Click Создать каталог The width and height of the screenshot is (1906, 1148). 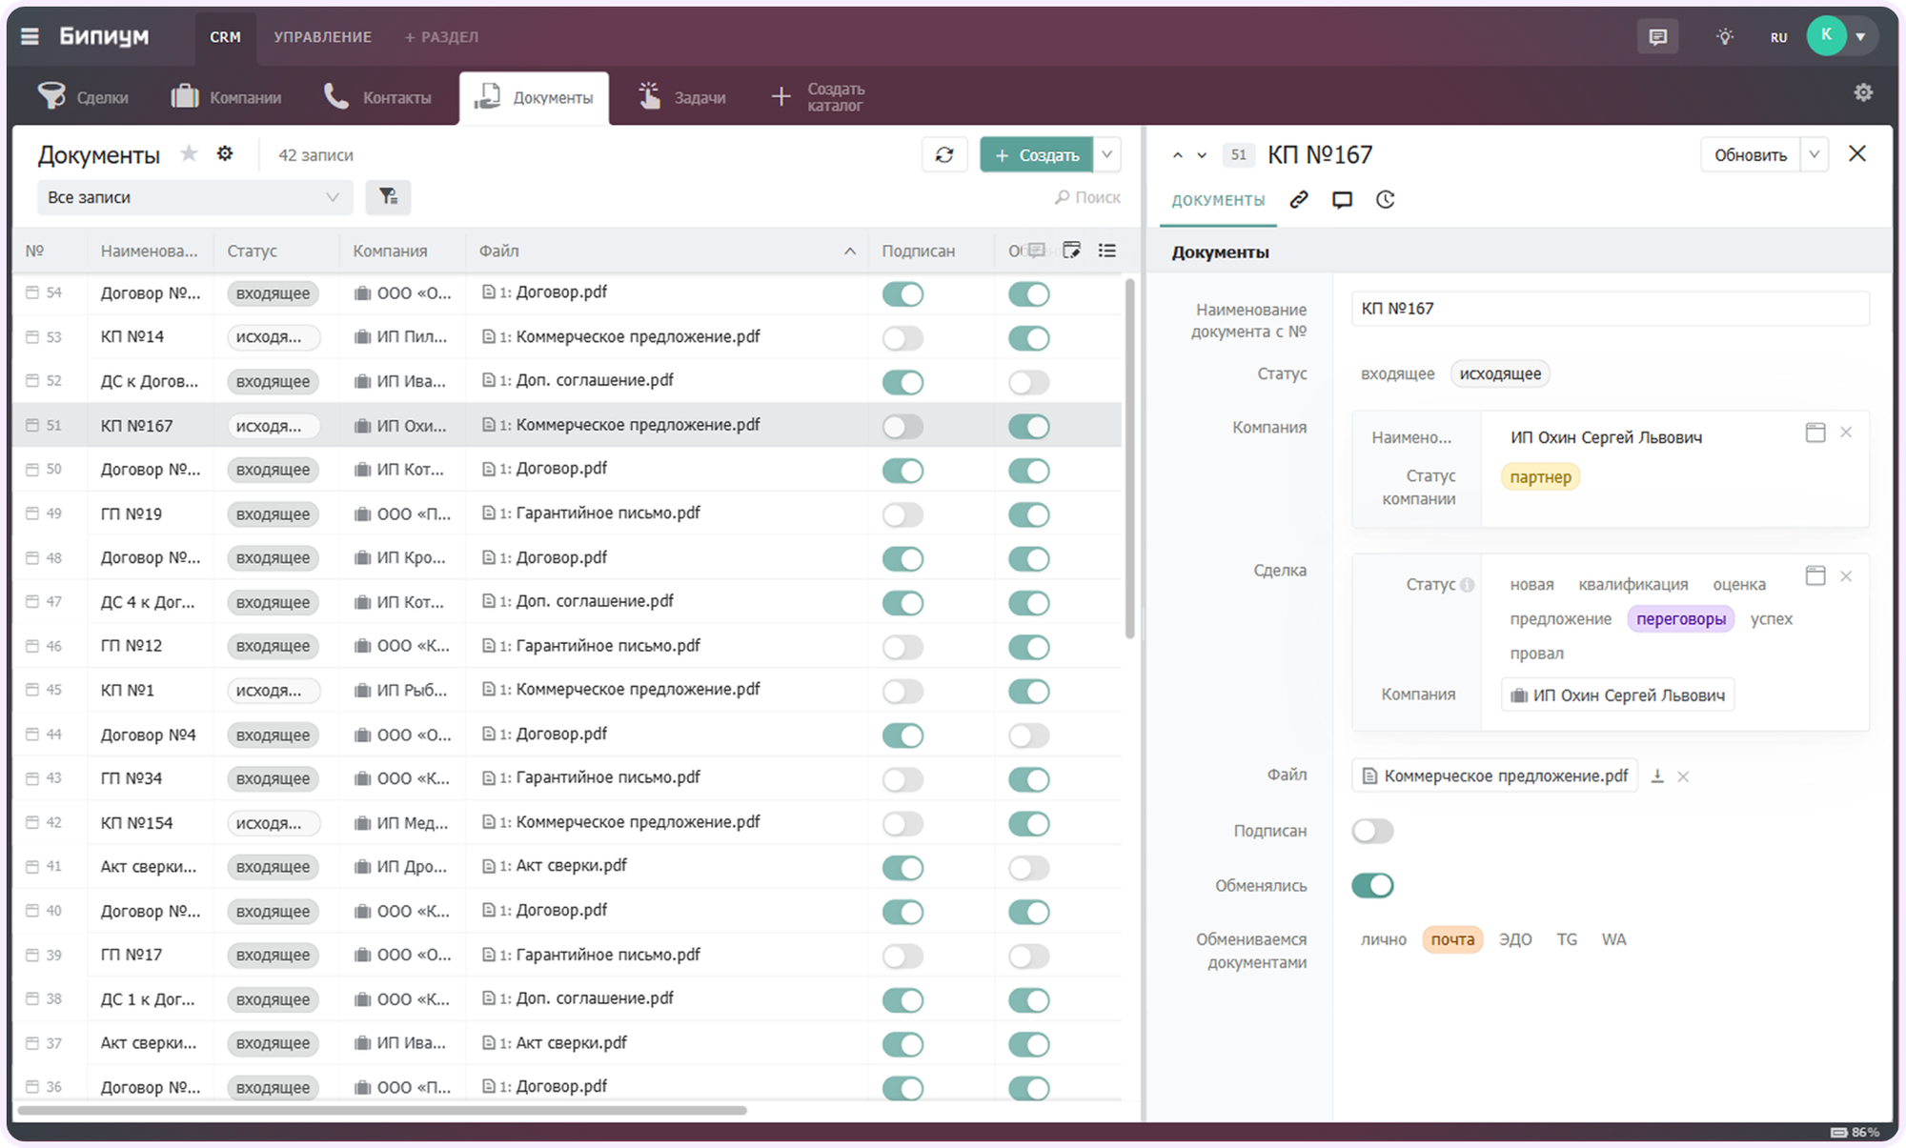(817, 97)
